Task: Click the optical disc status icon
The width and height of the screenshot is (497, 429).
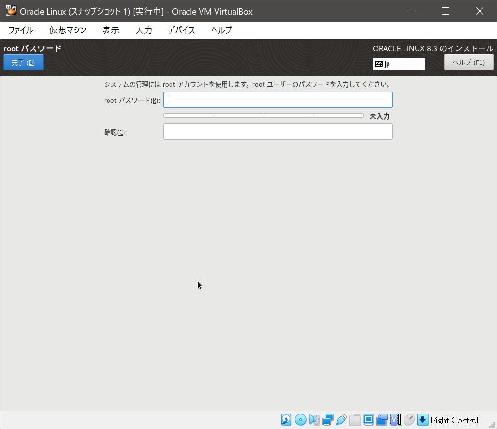Action: 300,420
